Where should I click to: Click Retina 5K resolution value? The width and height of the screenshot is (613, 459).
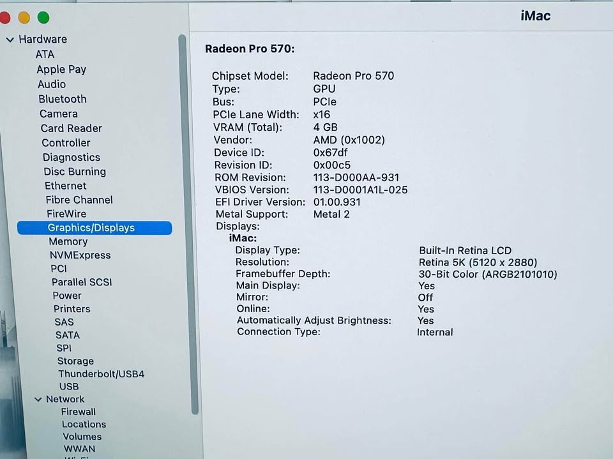click(478, 262)
